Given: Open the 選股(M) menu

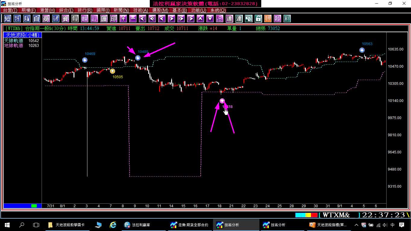Looking at the screenshot, I should [x=160, y=10].
